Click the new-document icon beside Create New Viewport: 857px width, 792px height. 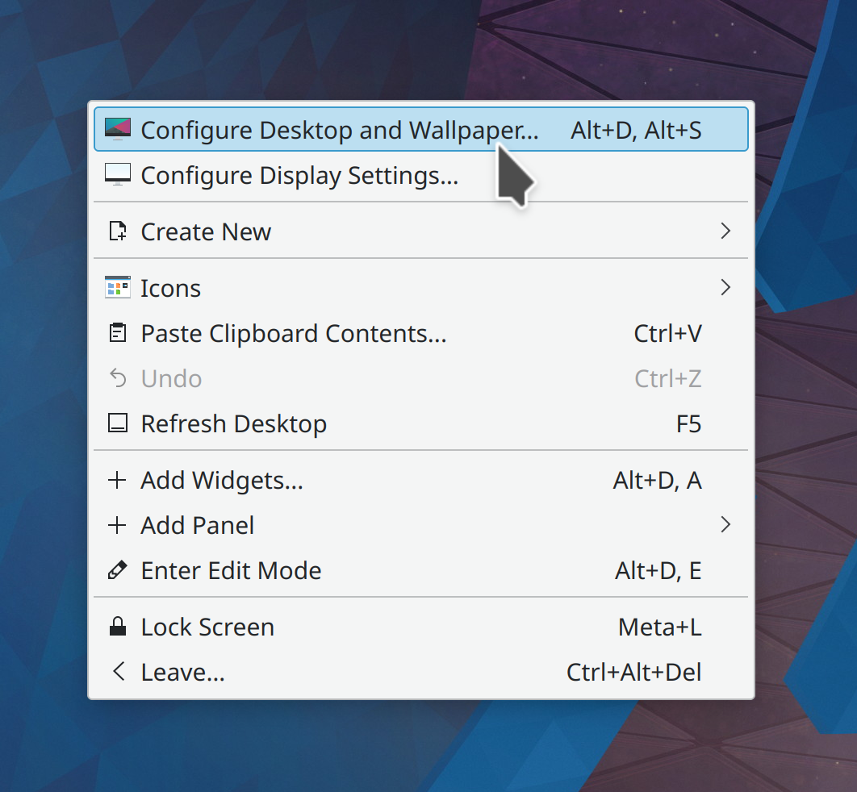pyautogui.click(x=118, y=231)
